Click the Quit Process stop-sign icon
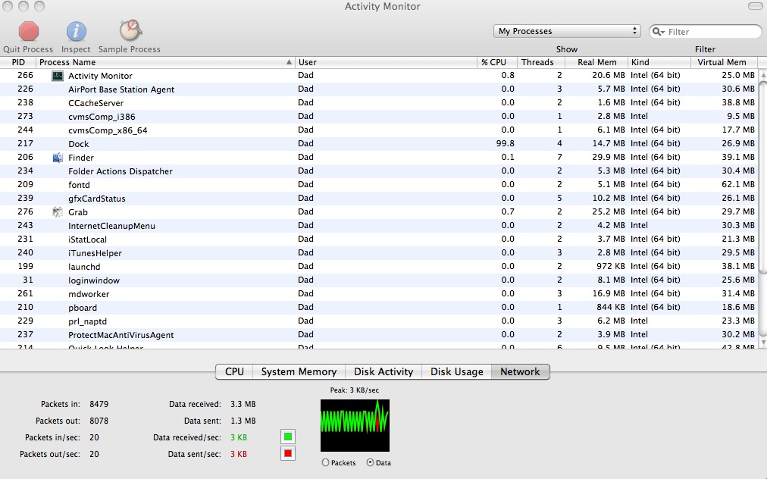Screen dimensions: 767x479 29,31
